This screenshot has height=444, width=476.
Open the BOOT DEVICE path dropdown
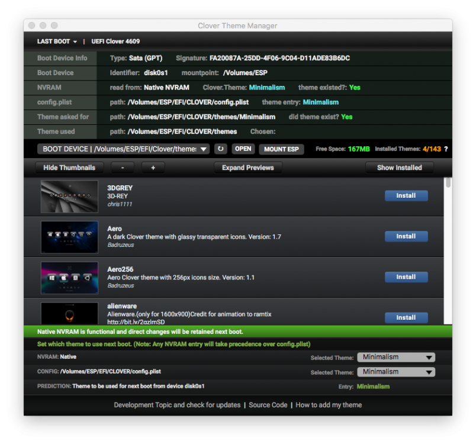pos(123,149)
